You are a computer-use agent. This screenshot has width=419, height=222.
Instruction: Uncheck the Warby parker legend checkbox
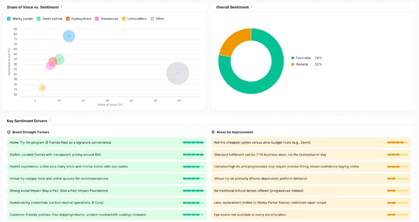(9, 19)
